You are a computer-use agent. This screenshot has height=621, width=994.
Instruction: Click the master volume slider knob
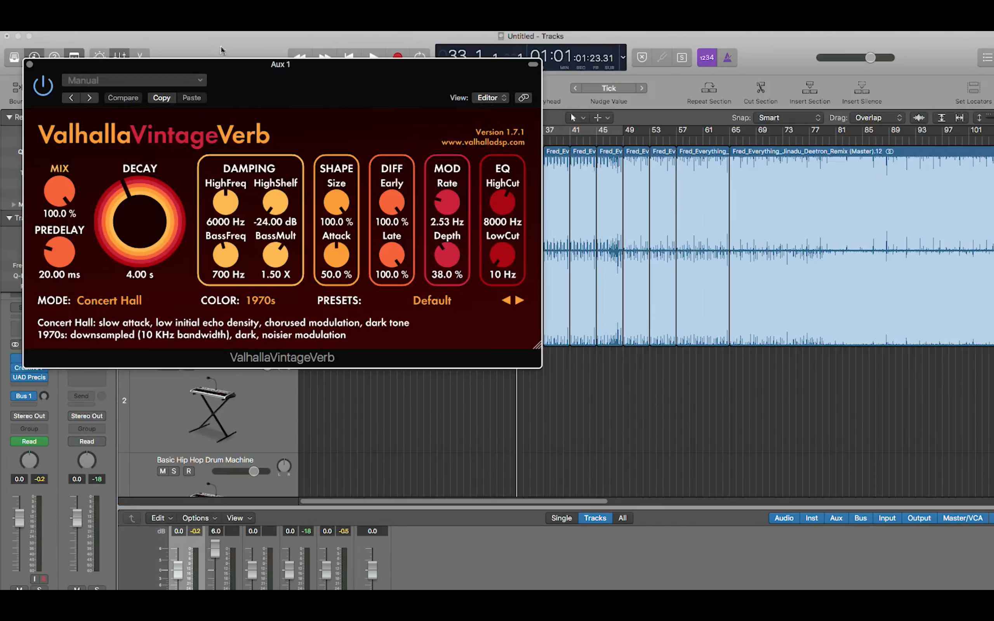[x=870, y=57]
